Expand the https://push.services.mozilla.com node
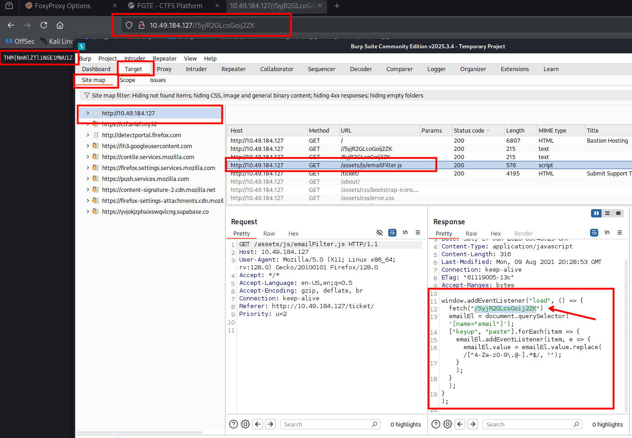 tap(88, 179)
